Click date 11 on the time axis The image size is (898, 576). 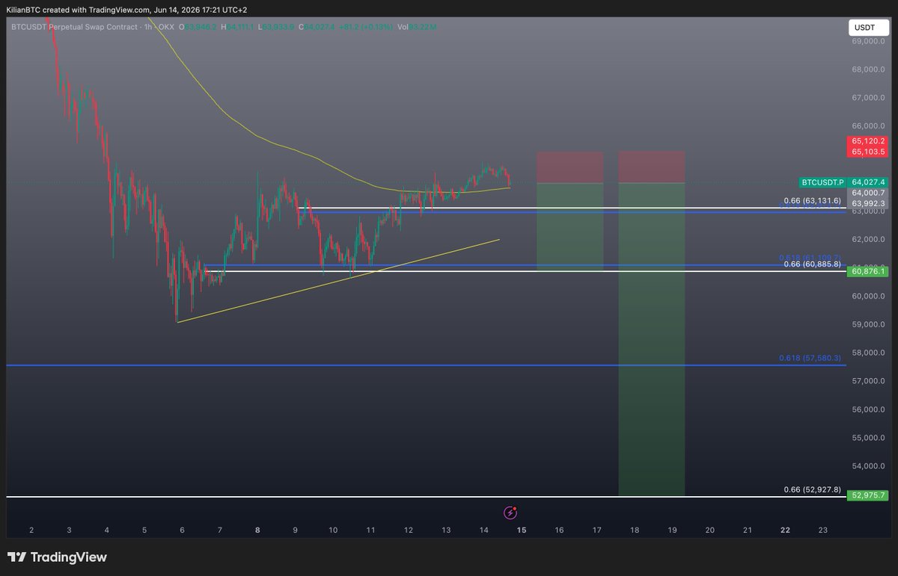[x=370, y=530]
